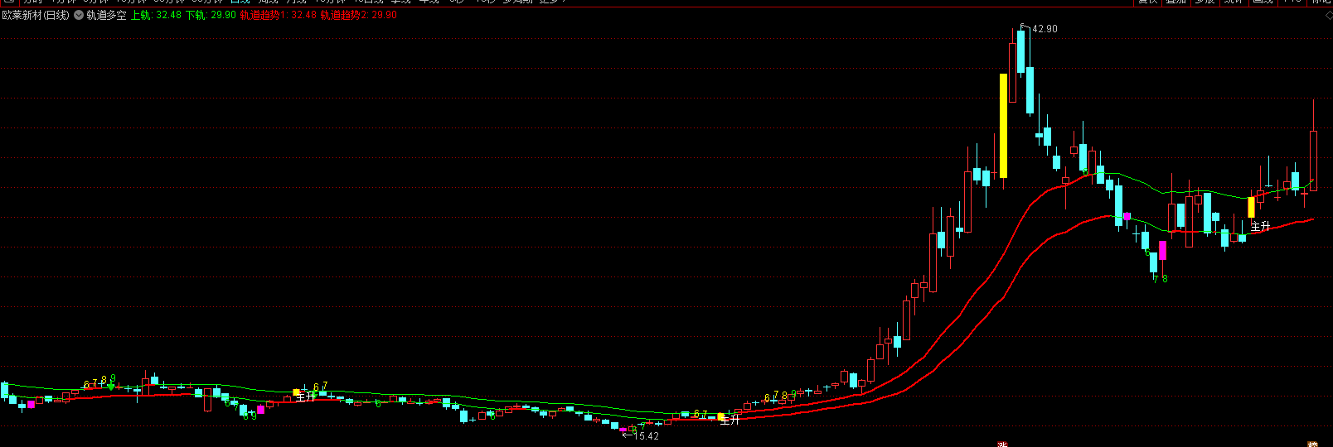The height and width of the screenshot is (447, 1333).
Task: Click the 15.42 low price label
Action: [x=646, y=436]
